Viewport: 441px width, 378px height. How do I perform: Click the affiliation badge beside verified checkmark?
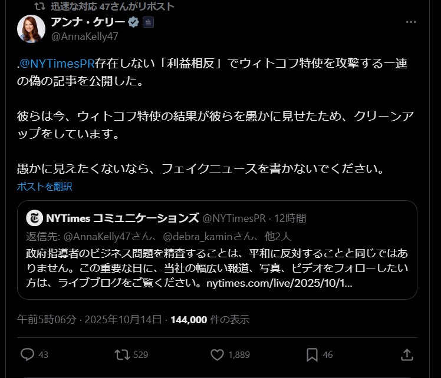click(148, 22)
